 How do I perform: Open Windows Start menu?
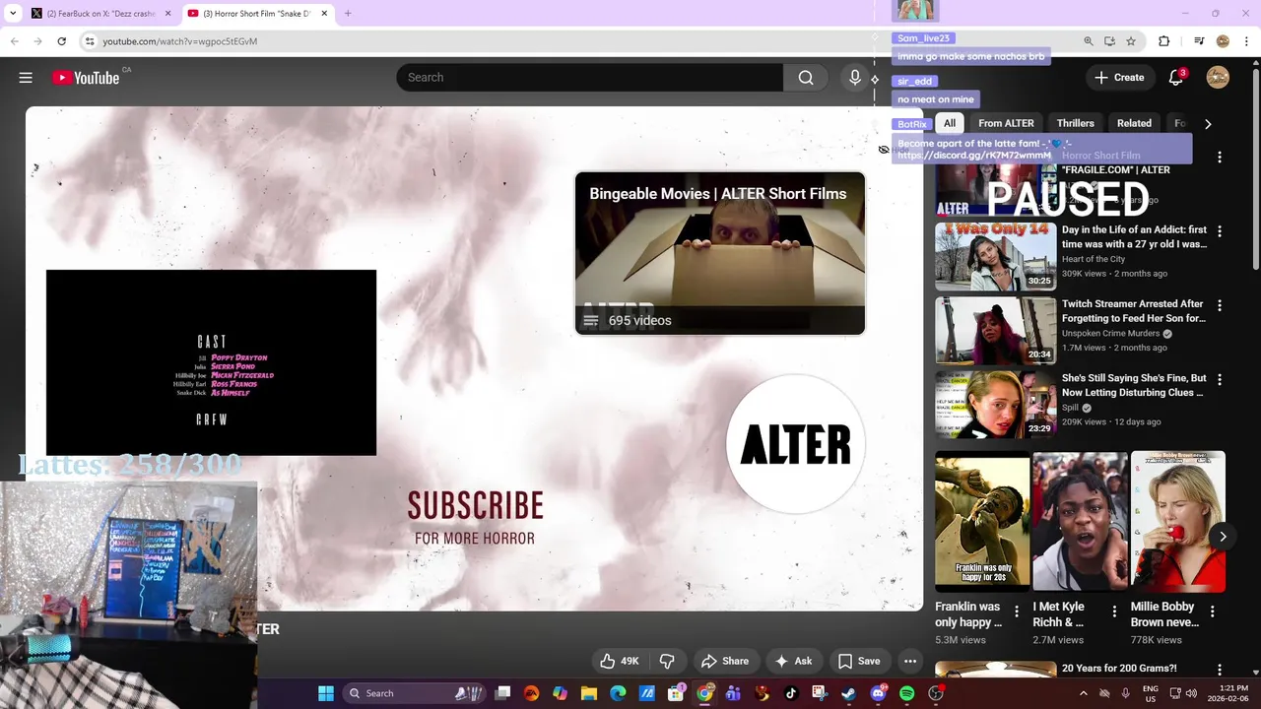(x=326, y=693)
